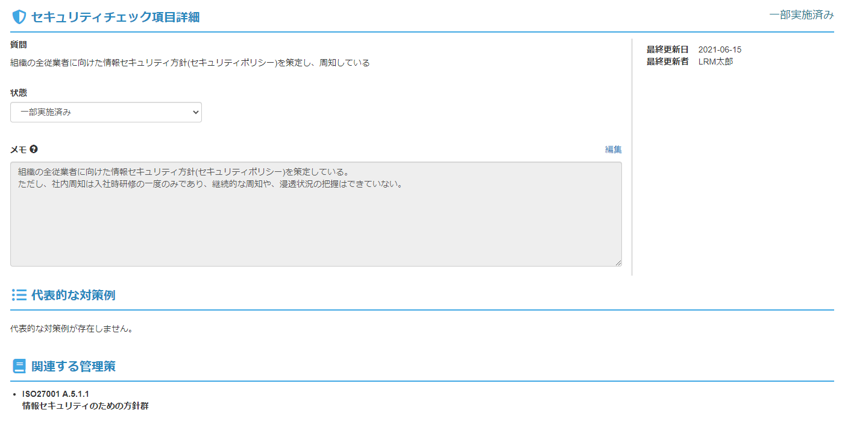The height and width of the screenshot is (433, 845).
Task: Click the 関連する管理策 heading
Action: (x=73, y=366)
